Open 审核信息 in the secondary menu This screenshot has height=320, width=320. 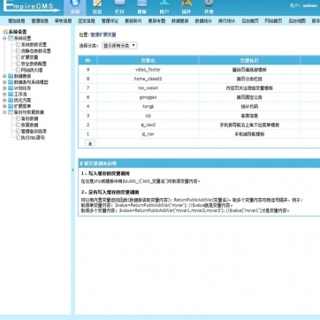[63, 21]
